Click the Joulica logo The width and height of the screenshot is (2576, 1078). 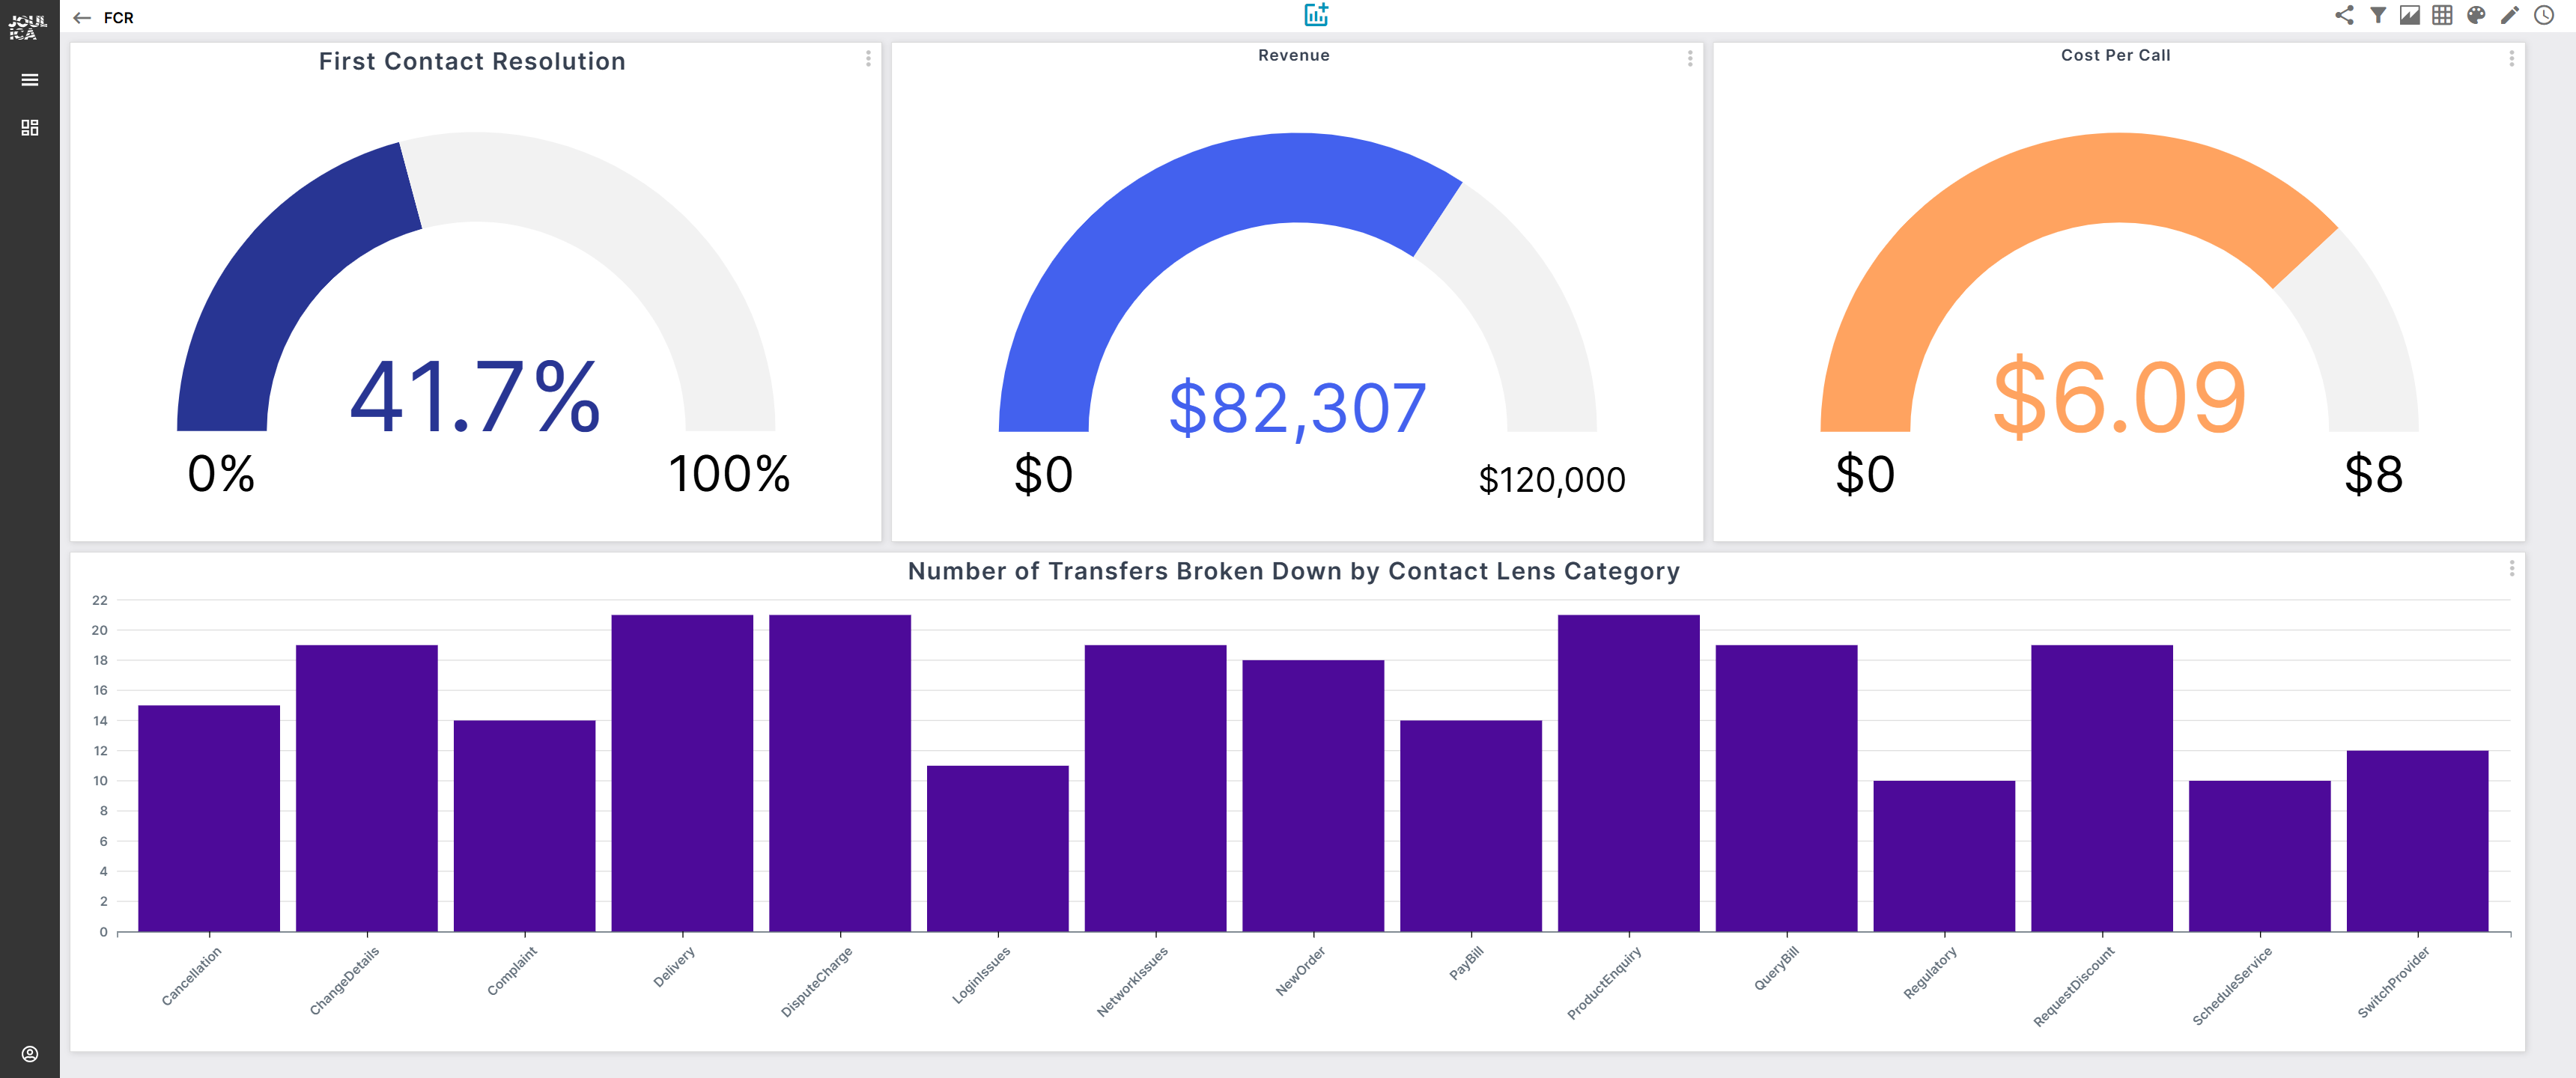pyautogui.click(x=27, y=27)
